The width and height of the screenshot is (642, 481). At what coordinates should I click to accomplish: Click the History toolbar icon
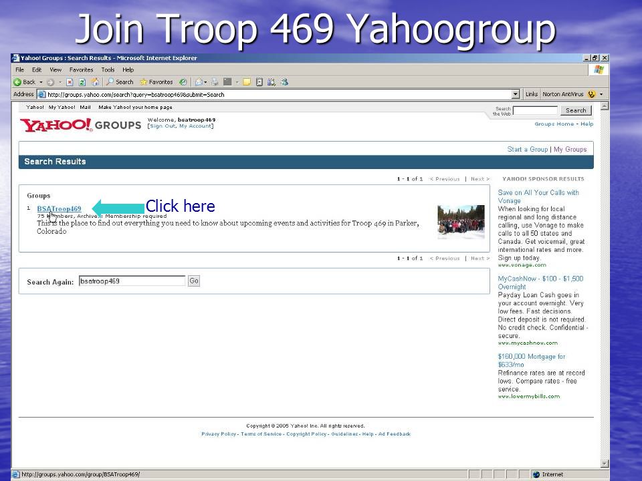[x=183, y=82]
